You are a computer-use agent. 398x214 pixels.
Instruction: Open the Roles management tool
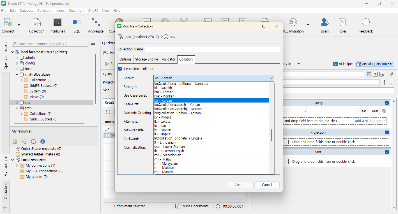342,26
